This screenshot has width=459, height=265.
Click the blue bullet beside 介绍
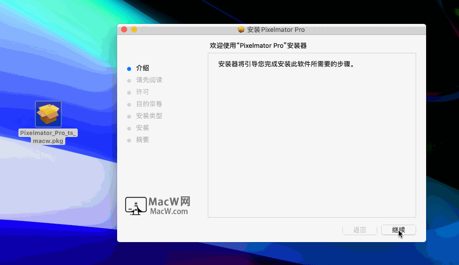coord(129,69)
